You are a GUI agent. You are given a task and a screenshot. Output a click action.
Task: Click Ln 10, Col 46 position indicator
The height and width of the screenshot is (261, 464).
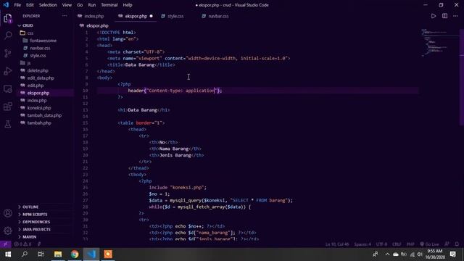[x=336, y=244]
